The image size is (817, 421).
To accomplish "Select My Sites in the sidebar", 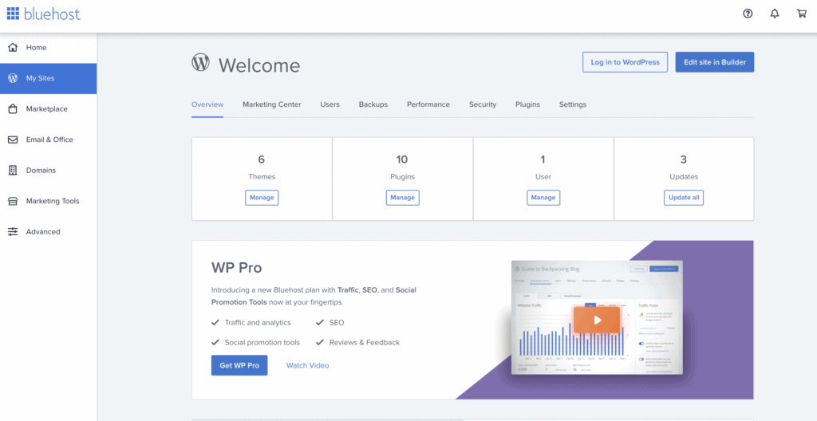I will point(48,78).
